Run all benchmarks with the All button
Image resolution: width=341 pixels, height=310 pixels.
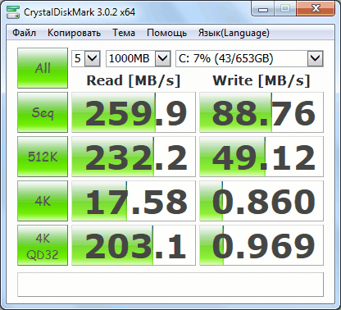tap(43, 68)
